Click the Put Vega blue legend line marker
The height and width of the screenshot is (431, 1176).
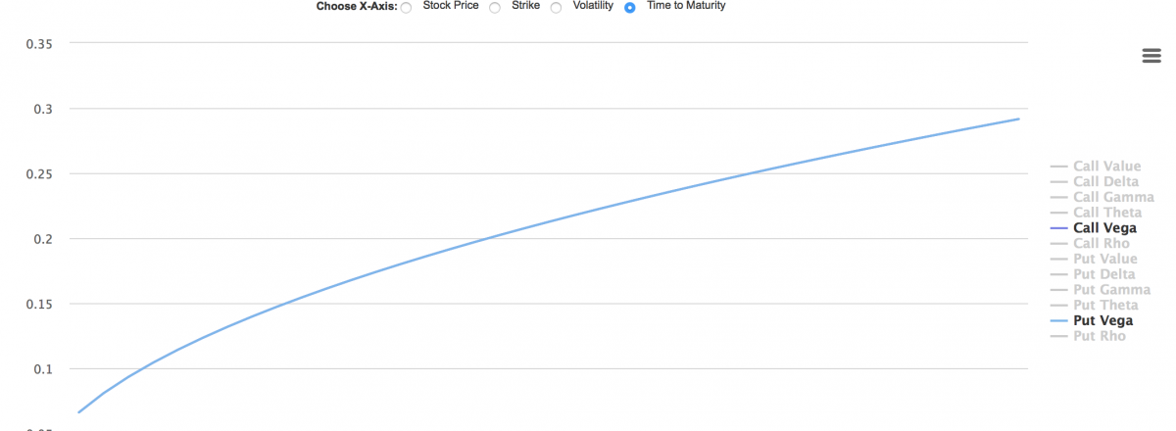pyautogui.click(x=1058, y=320)
